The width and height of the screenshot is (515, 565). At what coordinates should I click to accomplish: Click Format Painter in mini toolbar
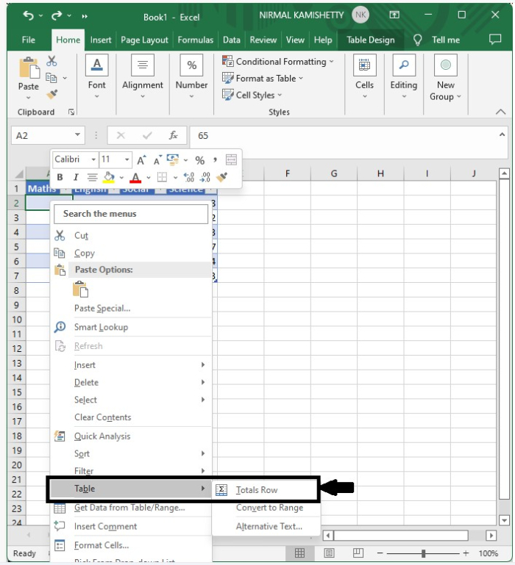point(221,177)
